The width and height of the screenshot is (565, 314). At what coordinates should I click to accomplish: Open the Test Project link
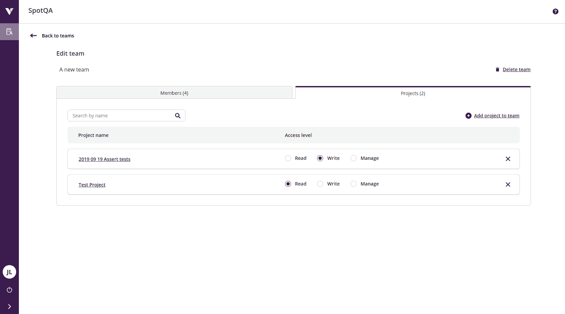coord(92,184)
